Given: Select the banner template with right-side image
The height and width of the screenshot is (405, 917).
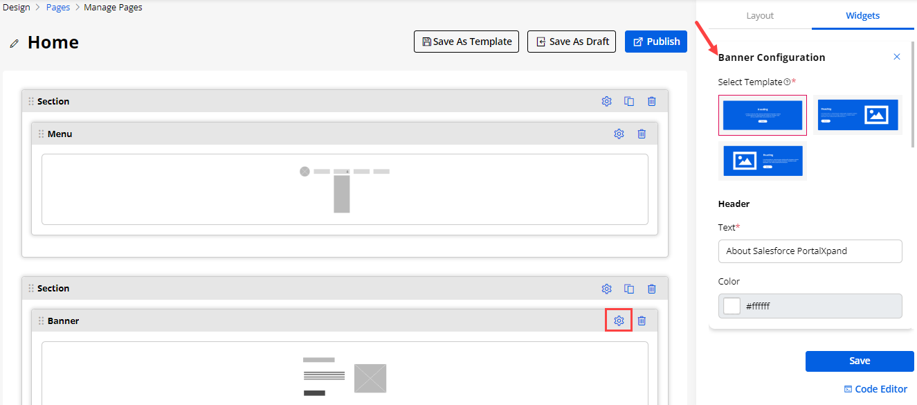Looking at the screenshot, I should point(857,115).
